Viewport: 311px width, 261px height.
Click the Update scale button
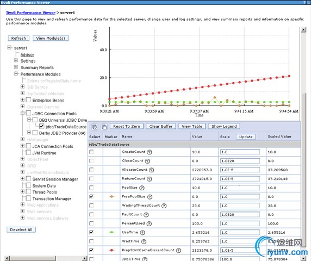click(246, 136)
